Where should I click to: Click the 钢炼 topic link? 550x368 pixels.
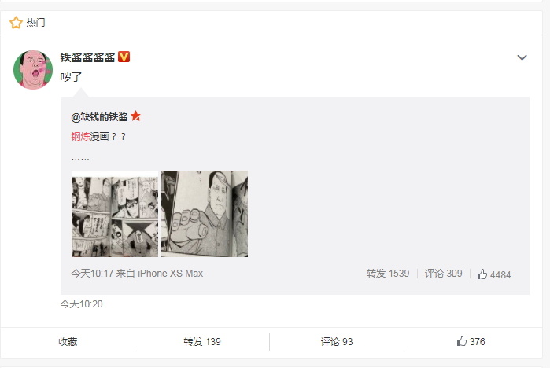coord(80,136)
